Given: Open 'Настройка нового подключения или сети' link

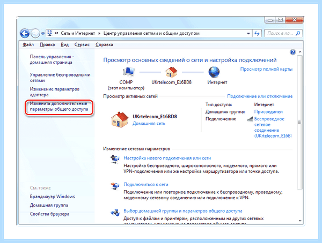Looking at the screenshot, I should (167, 158).
